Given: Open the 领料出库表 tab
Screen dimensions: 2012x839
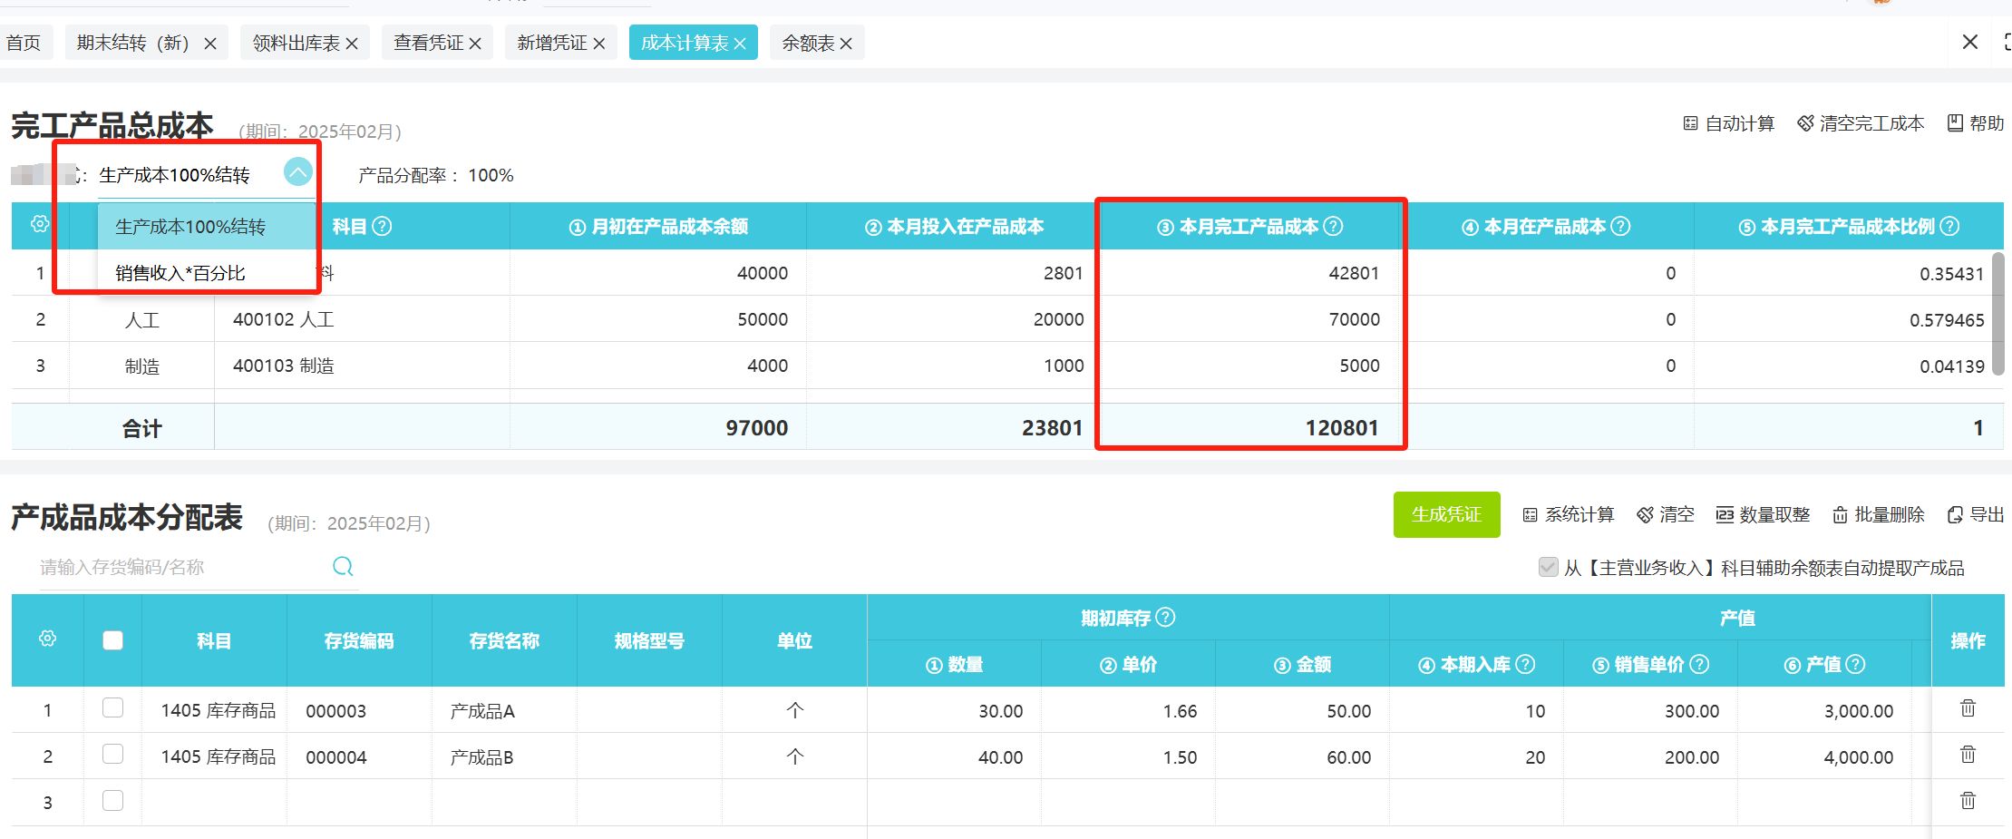Looking at the screenshot, I should (296, 43).
